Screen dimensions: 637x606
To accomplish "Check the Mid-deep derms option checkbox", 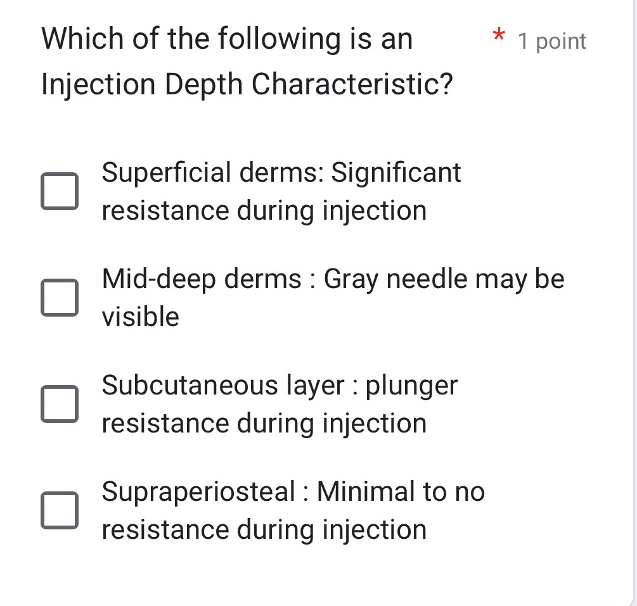I will [60, 297].
